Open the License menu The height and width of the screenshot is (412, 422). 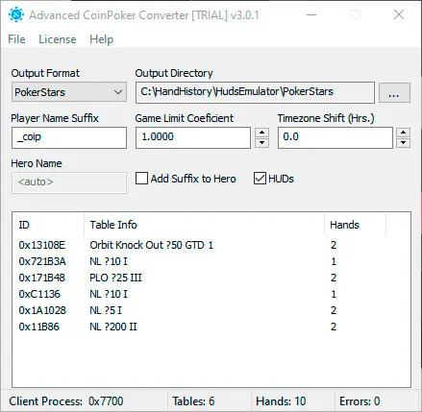[x=58, y=39]
